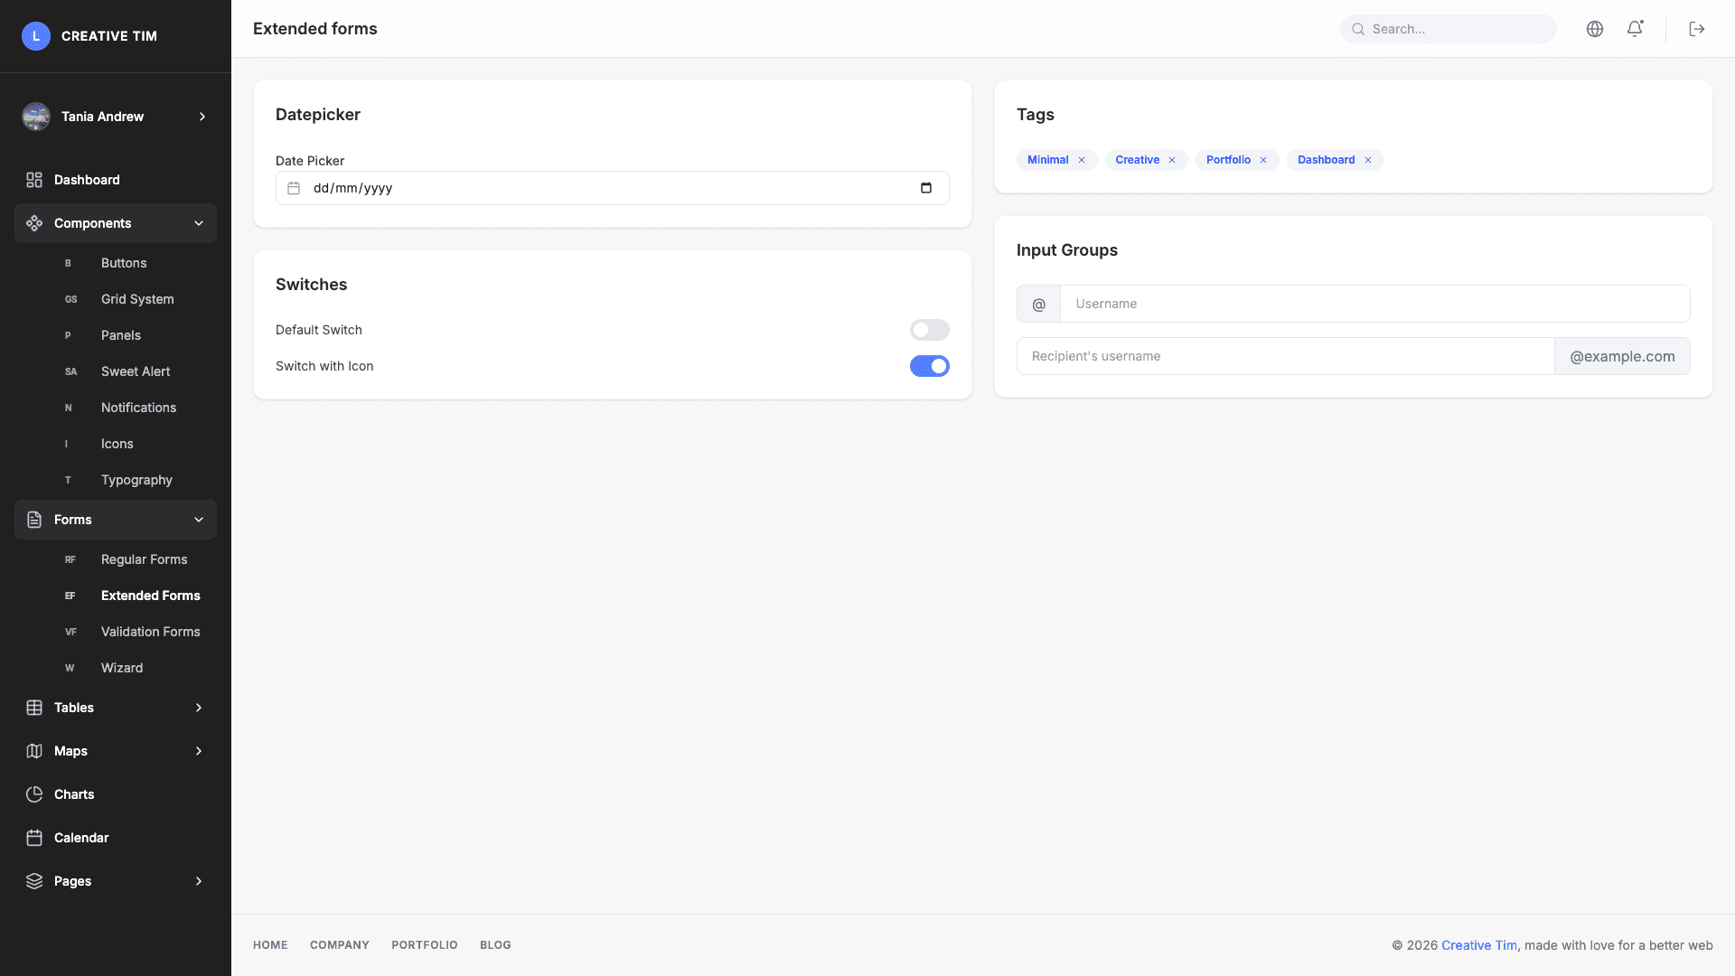Select Validation Forms in the sidebar

150,631
